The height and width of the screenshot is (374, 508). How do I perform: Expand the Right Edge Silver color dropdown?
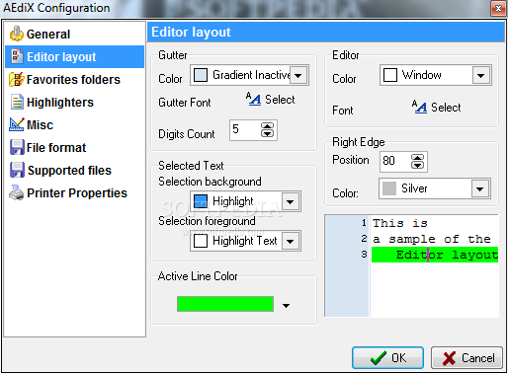(480, 188)
